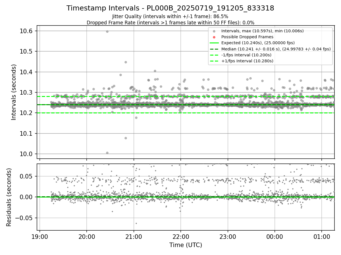This screenshot has height=255, width=341.
Task: Click legend entry 'Possible Dropped Frames'
Action: tap(247, 37)
